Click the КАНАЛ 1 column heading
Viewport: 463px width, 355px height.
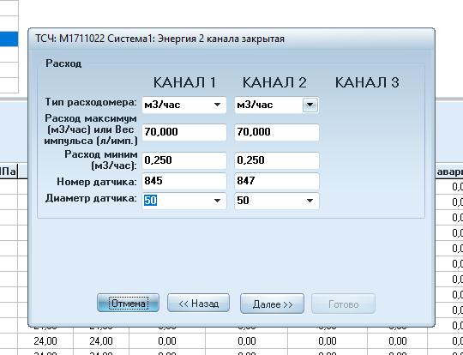(184, 82)
